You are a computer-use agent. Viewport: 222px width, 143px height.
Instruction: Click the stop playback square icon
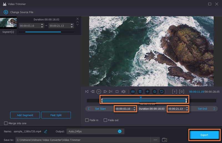click(x=117, y=91)
